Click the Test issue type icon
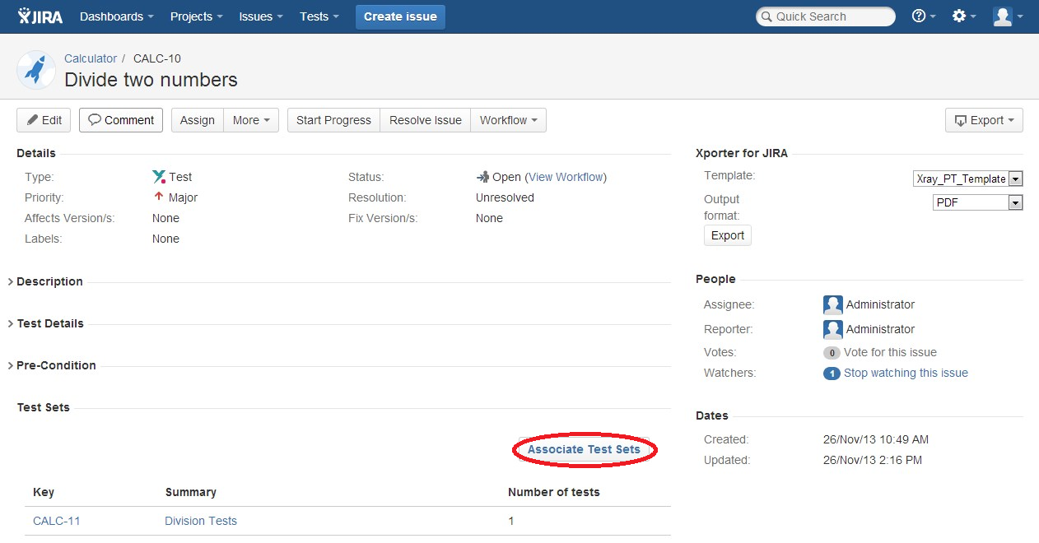This screenshot has height=543, width=1039. (159, 177)
